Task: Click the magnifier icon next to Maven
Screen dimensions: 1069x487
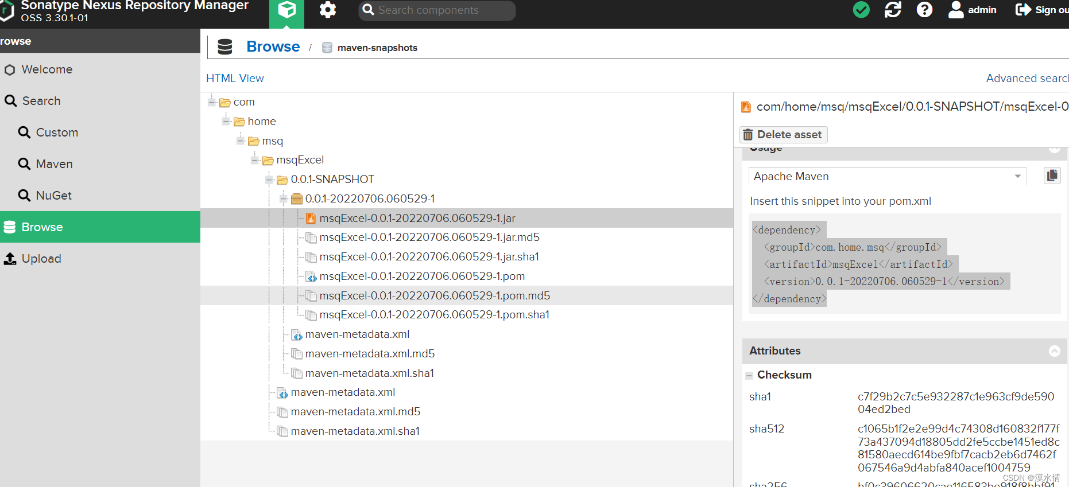Action: pos(24,164)
